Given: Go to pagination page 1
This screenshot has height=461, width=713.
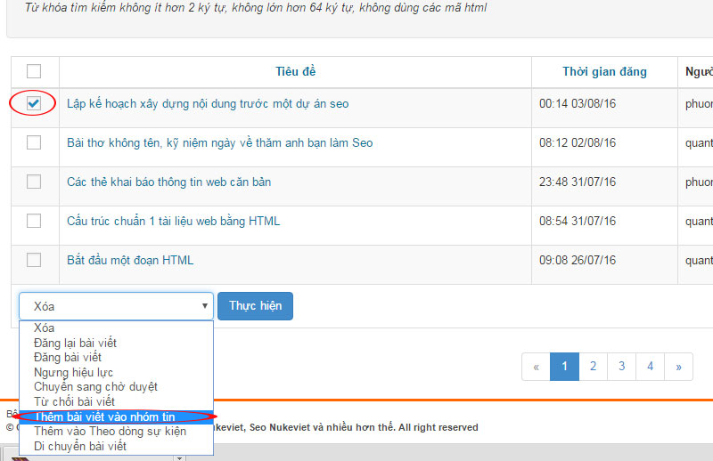Looking at the screenshot, I should coord(564,367).
